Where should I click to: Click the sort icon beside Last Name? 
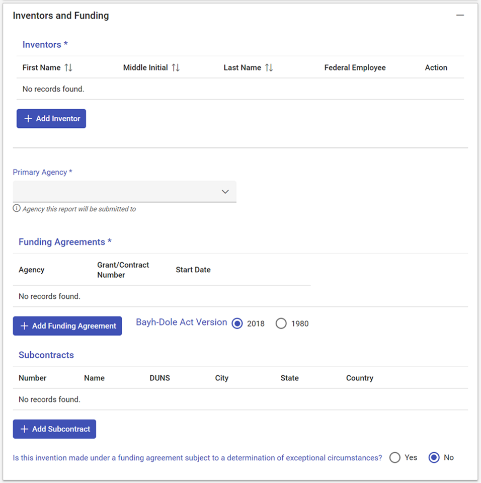(270, 67)
